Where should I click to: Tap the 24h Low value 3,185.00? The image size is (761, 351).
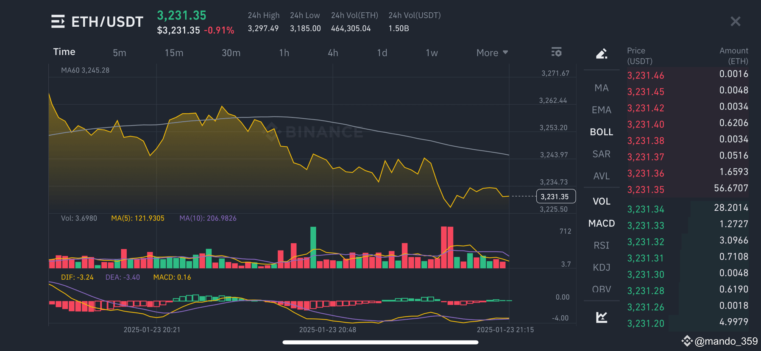coord(305,28)
